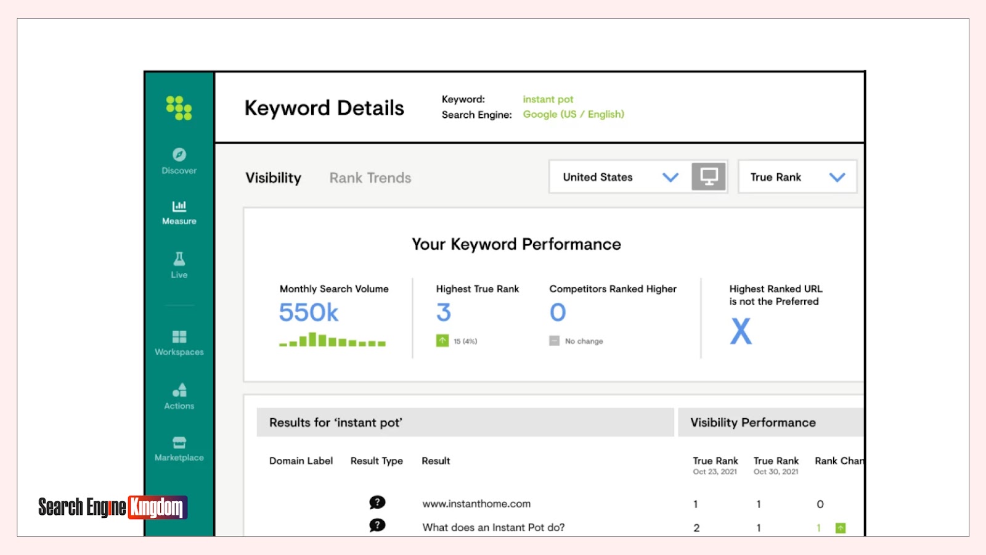
Task: Click the question mark icon for www.instanthome.com
Action: tap(377, 503)
